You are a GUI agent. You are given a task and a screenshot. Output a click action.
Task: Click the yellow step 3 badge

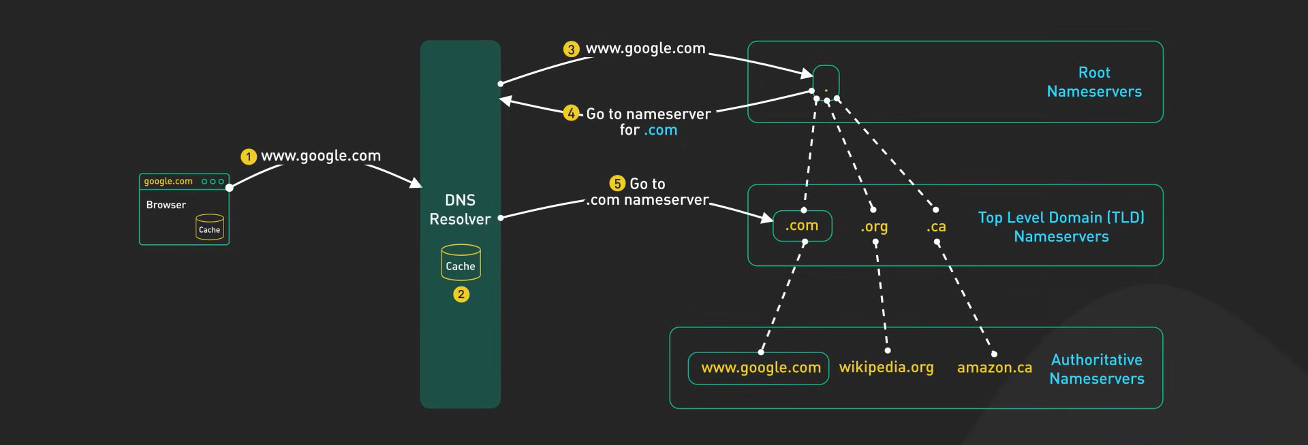(571, 50)
